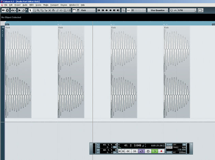Viewport: 215px width, 160px height.
Task: Toggle CLICK metronome in transport panel
Action: (169, 145)
